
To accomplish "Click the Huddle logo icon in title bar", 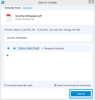I will coord(3,2).
